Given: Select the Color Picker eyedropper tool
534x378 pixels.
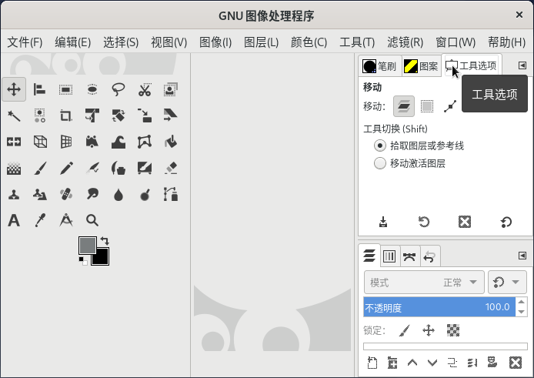Looking at the screenshot, I should point(40,220).
